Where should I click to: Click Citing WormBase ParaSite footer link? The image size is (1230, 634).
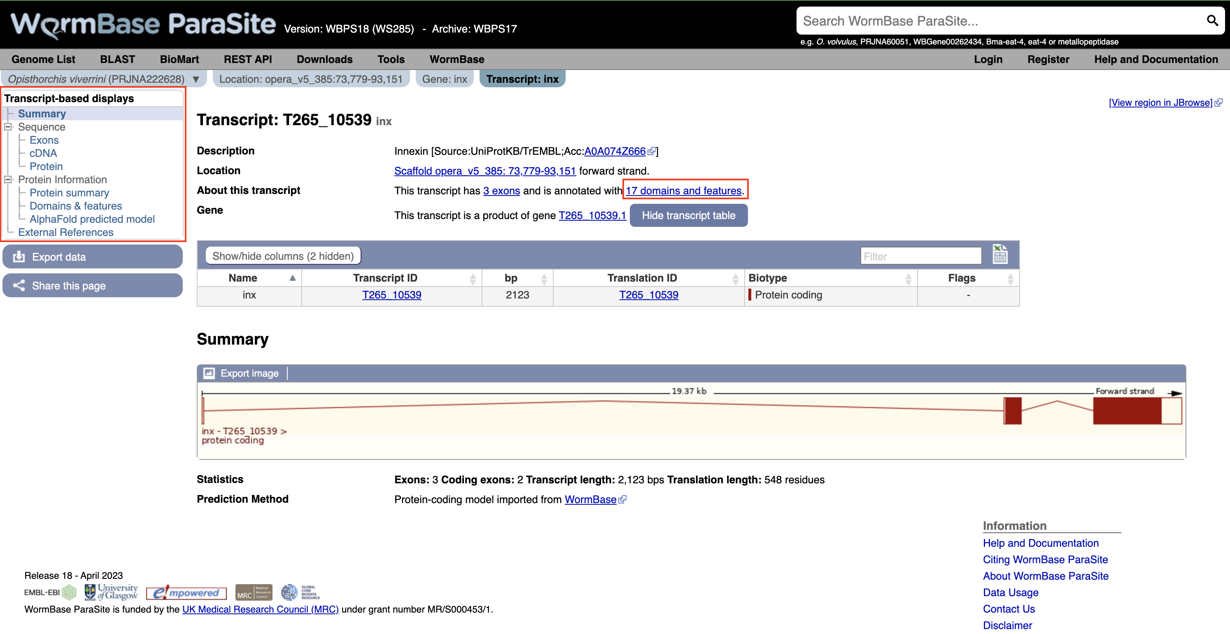tap(1045, 559)
